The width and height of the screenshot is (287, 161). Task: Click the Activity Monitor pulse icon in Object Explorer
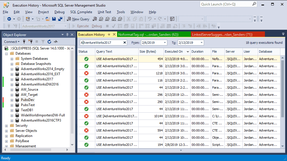pyautogui.click(x=56, y=41)
